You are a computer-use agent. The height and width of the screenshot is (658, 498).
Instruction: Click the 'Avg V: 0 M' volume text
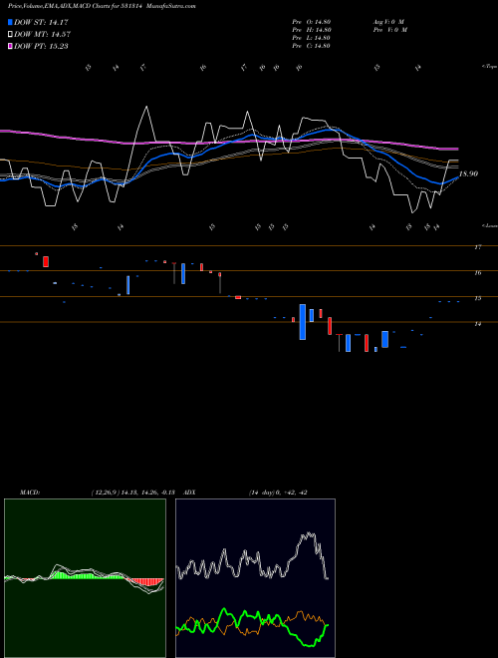click(x=388, y=22)
